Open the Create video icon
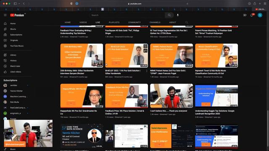269x151 pixels. [245, 15]
